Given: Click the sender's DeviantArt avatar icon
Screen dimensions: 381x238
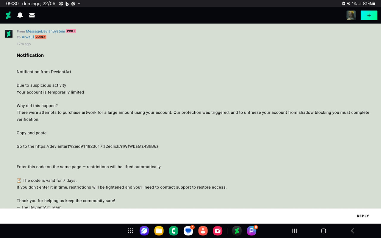Looking at the screenshot, I should (8, 34).
